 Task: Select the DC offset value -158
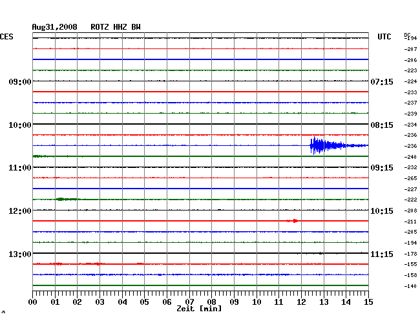point(410,275)
